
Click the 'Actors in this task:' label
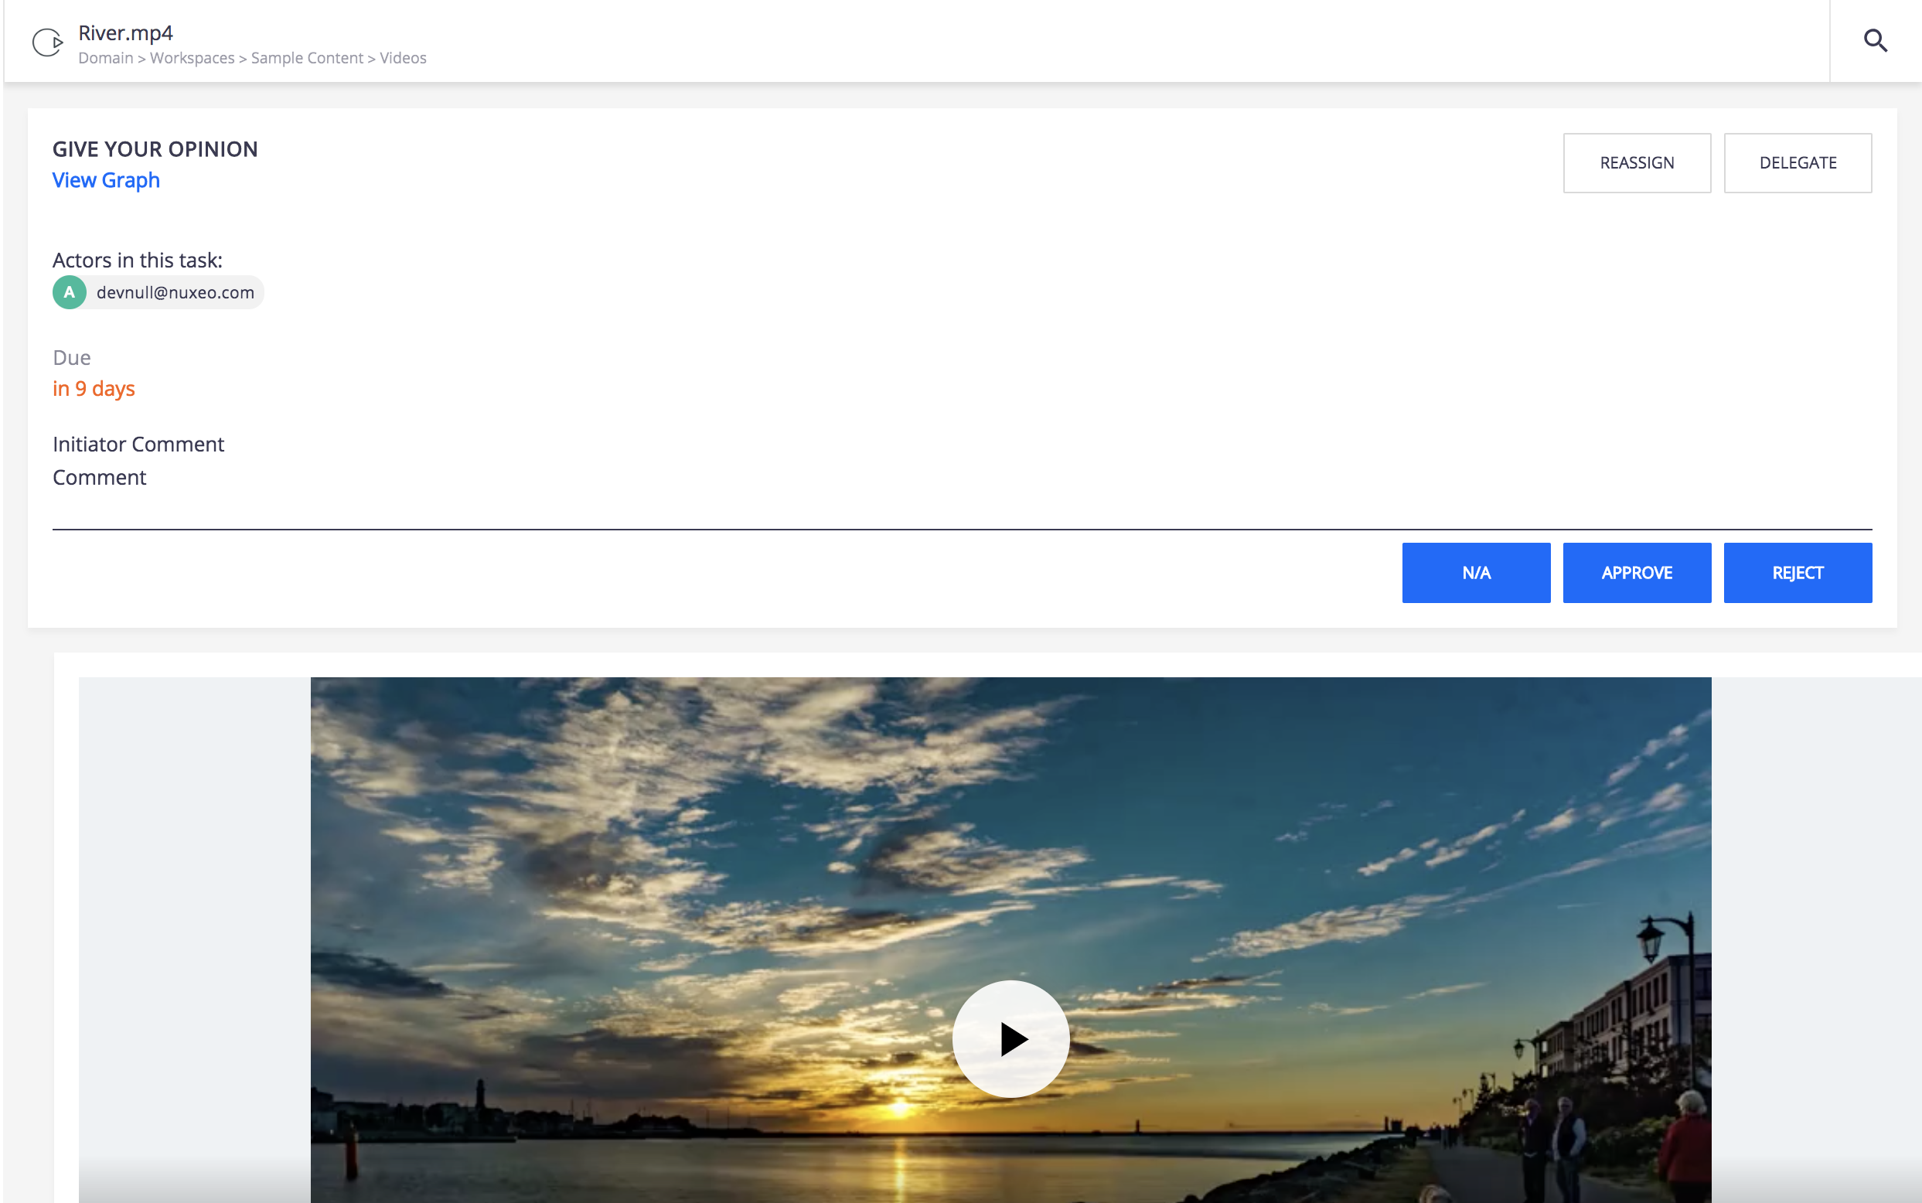pos(138,261)
